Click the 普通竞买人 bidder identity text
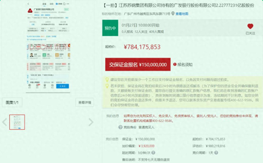The image size is (263, 163). pyautogui.click(x=146, y=127)
